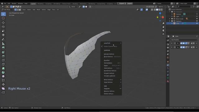Open the Edit Mode dropdown

7,10
